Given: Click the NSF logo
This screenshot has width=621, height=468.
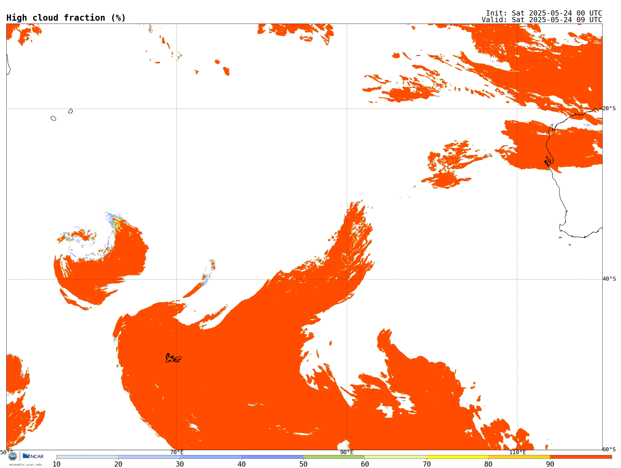Looking at the screenshot, I should click(13, 456).
